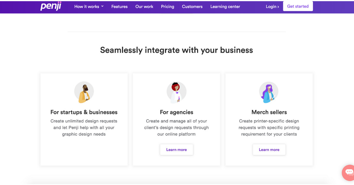Screen dimensions: 354x185
Task: Expand the How it works dropdown
Action: click(x=87, y=6)
